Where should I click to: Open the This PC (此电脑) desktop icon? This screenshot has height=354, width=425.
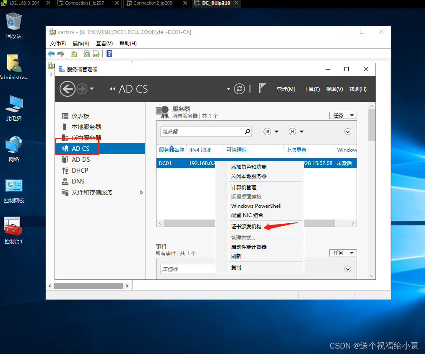[13, 108]
